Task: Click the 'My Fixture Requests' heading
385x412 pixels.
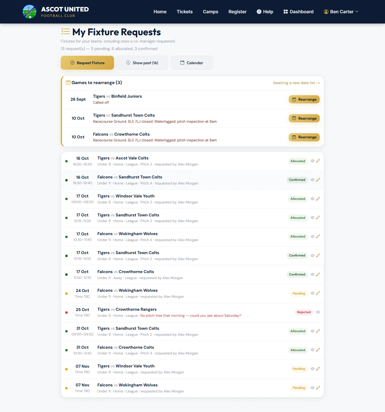Action: pyautogui.click(x=116, y=32)
